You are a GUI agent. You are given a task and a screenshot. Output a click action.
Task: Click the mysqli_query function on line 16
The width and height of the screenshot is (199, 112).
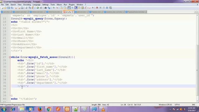33,19
